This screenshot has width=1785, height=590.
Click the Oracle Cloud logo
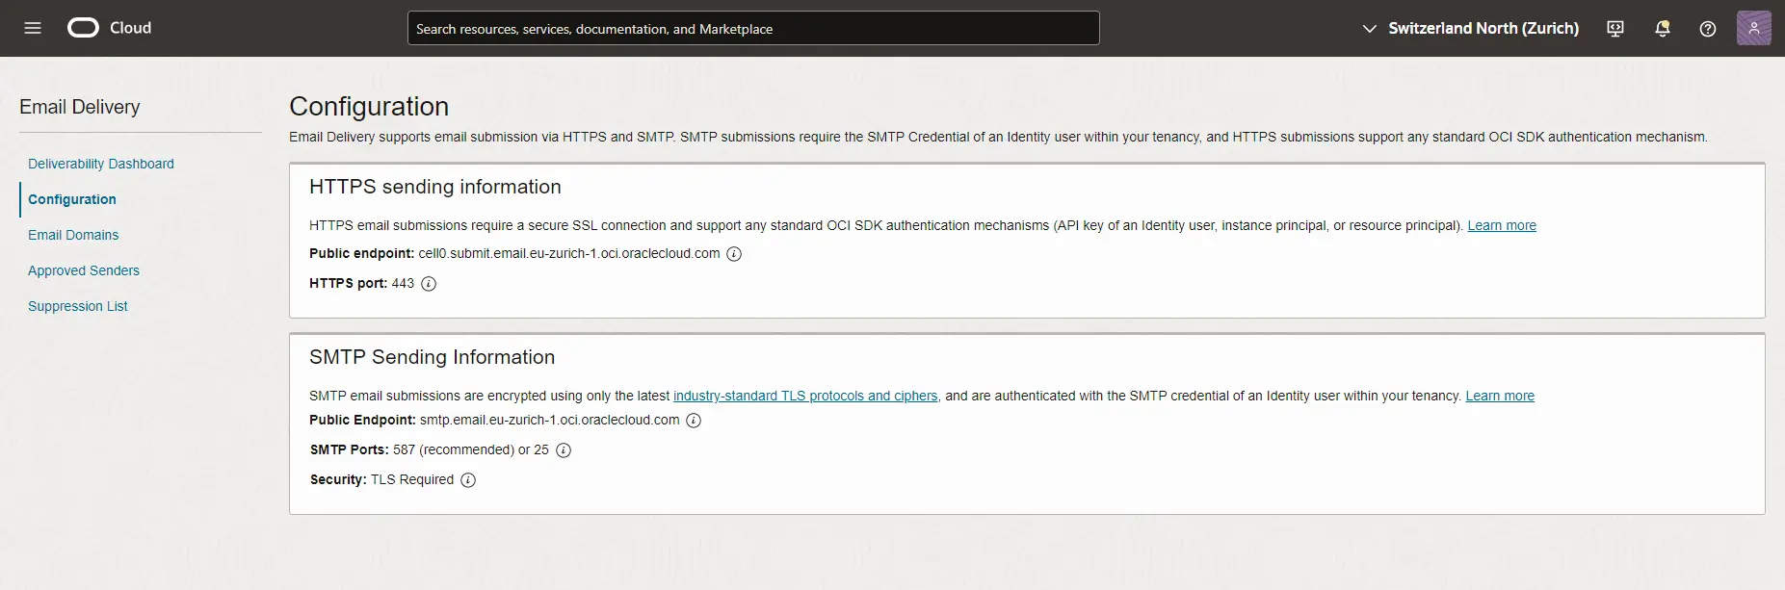tap(109, 28)
